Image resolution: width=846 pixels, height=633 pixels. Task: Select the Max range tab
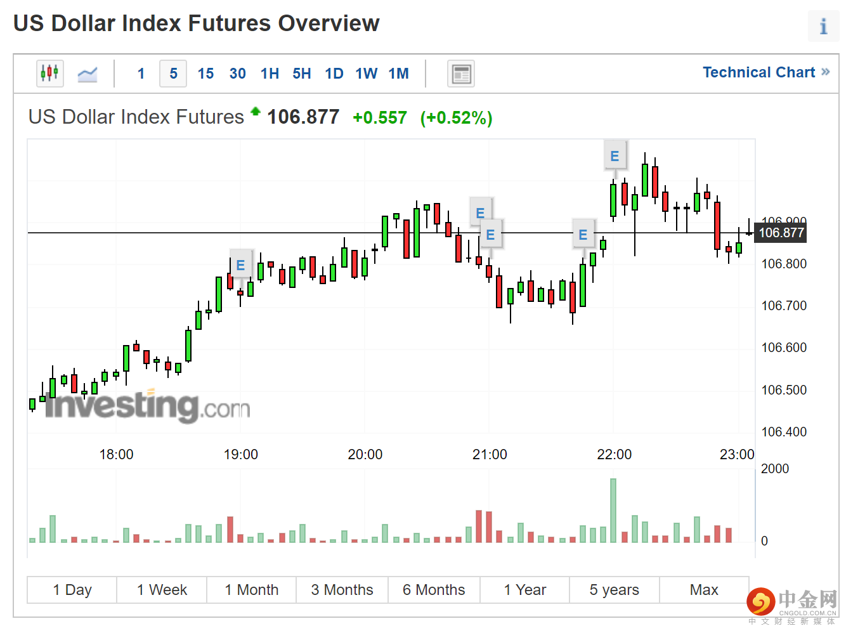coord(704,590)
